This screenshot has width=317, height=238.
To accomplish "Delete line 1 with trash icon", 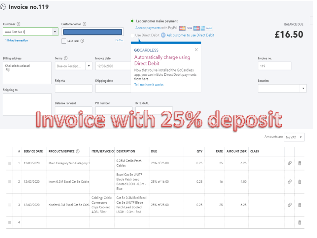I will pyautogui.click(x=299, y=163).
